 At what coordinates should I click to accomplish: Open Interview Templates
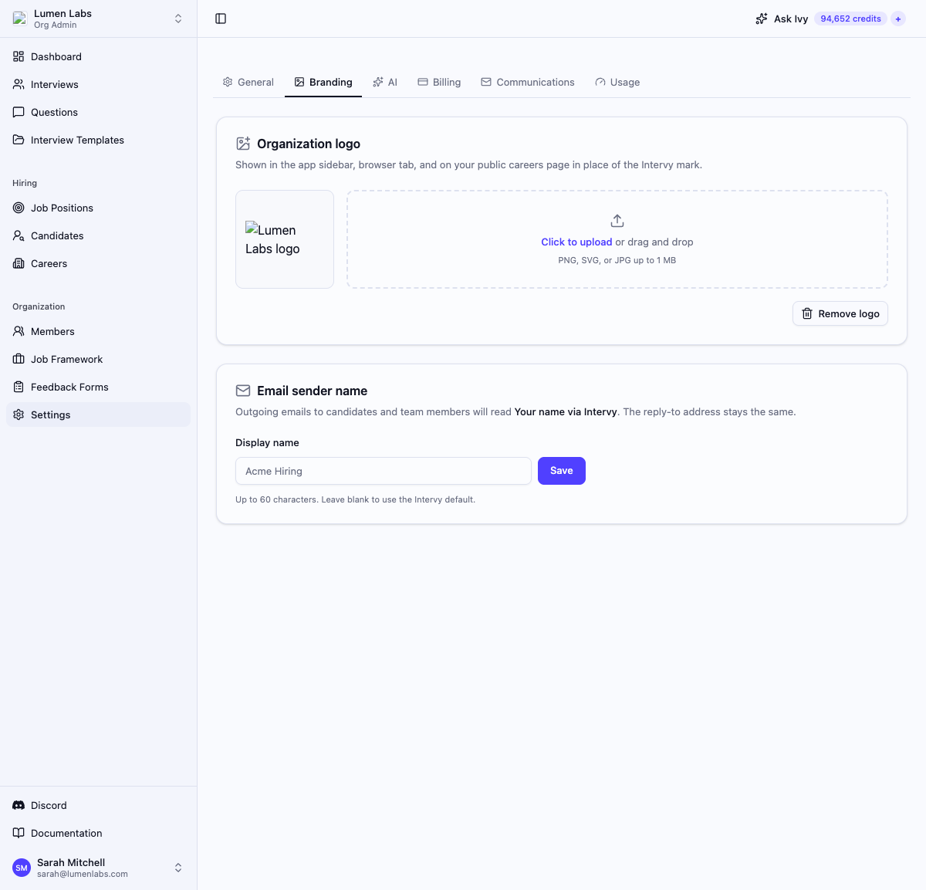pyautogui.click(x=98, y=140)
